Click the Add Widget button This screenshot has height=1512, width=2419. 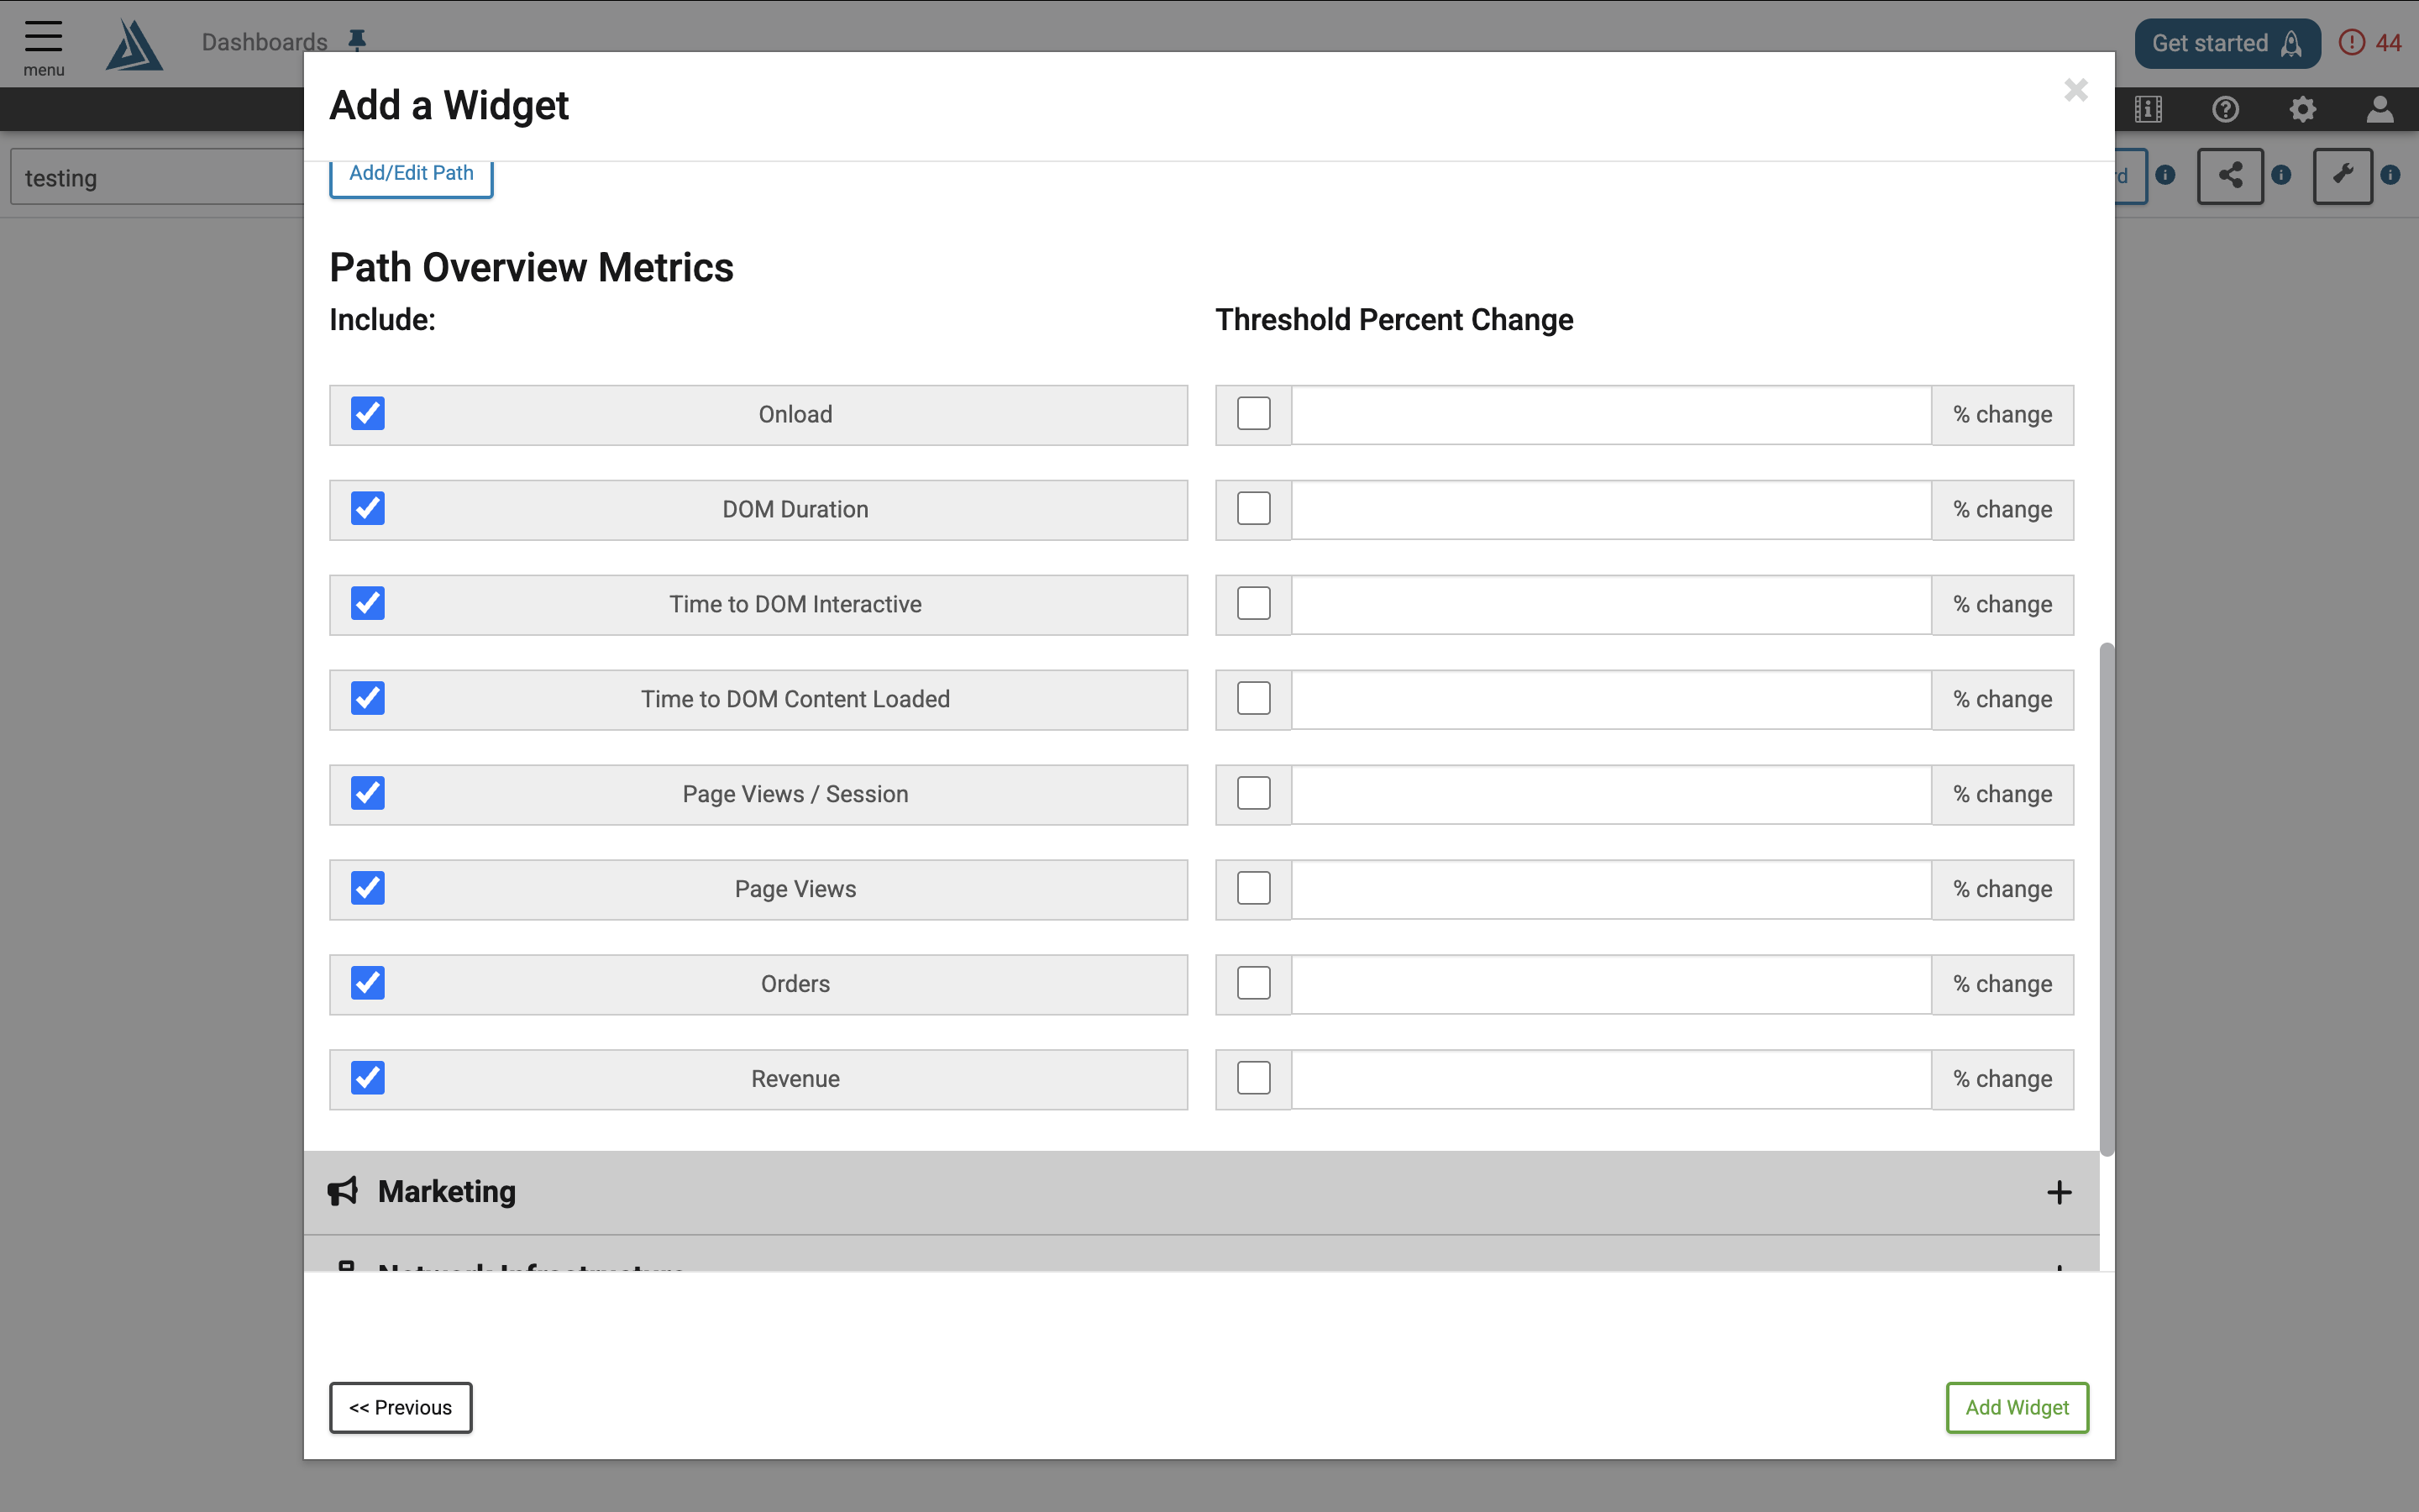point(2016,1407)
